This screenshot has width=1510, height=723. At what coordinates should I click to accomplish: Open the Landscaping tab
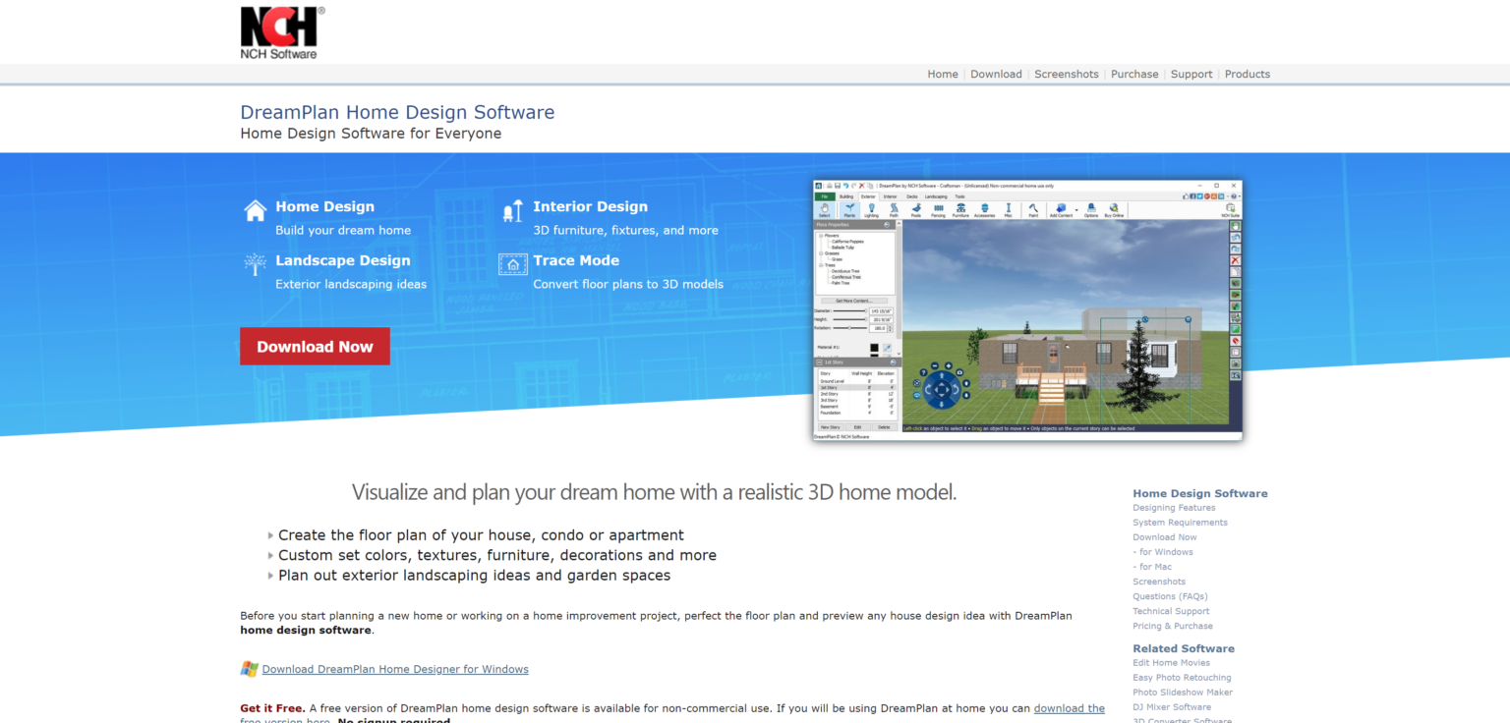937,196
